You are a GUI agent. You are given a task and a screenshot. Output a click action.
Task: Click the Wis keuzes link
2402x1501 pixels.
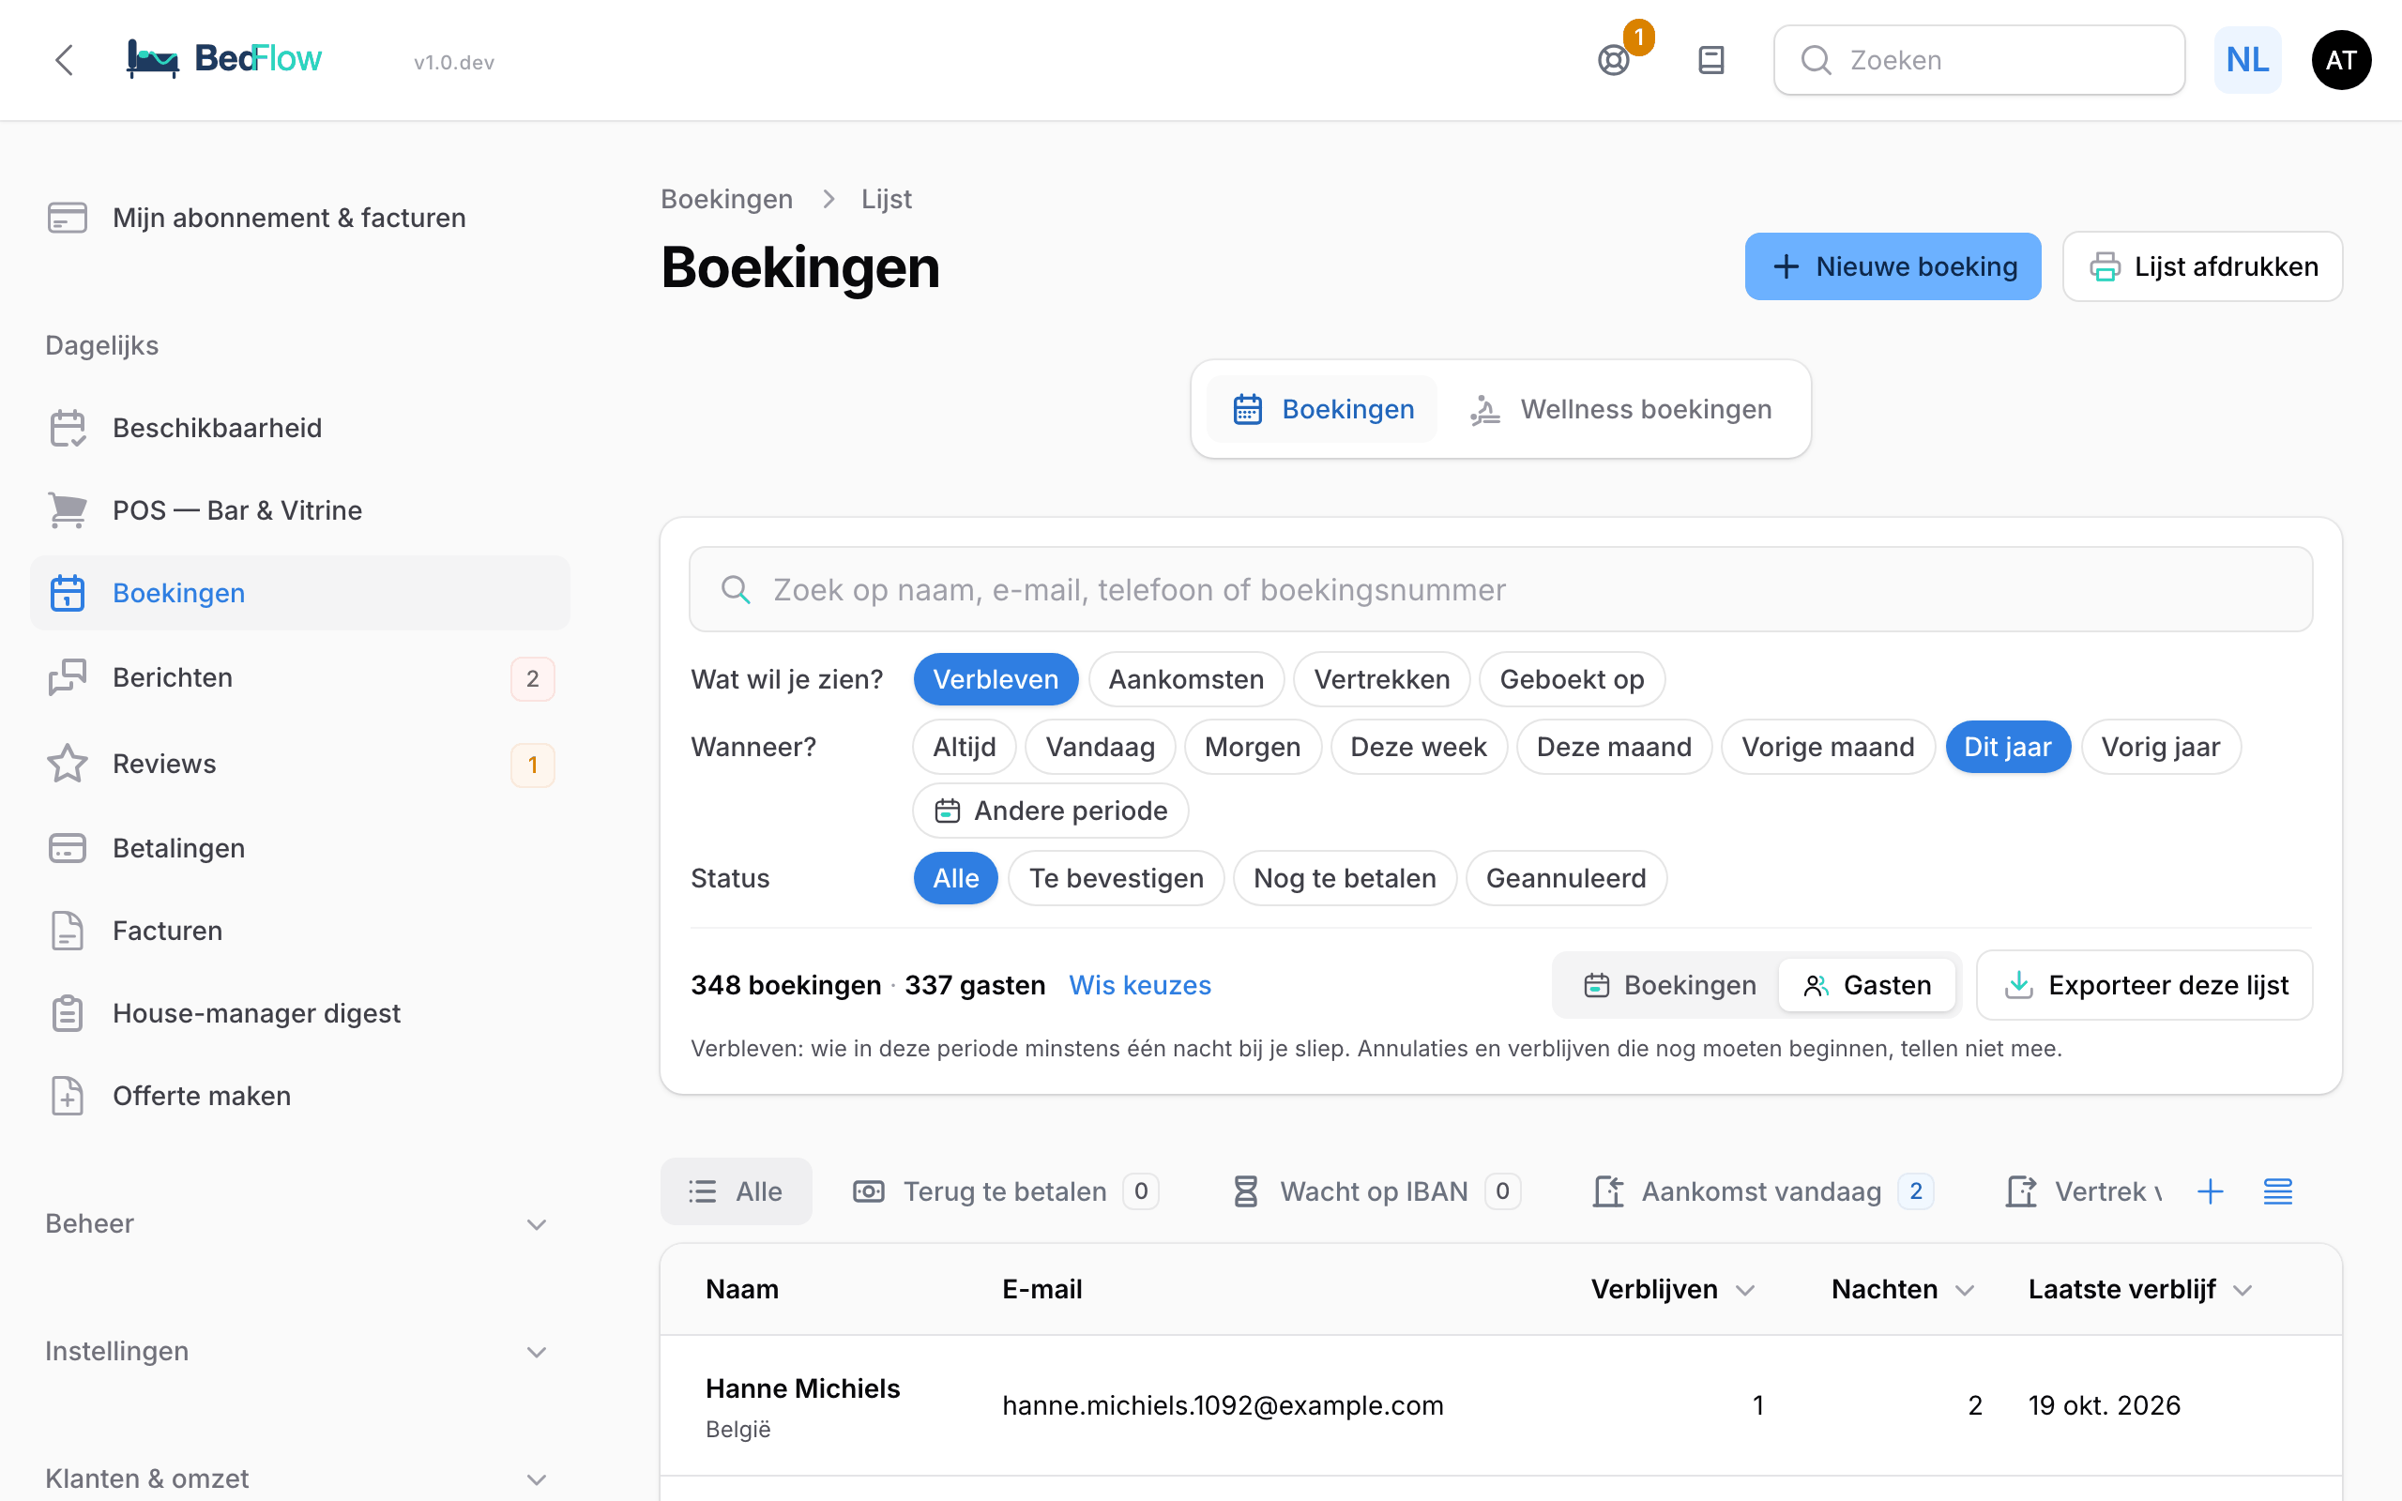(1139, 985)
